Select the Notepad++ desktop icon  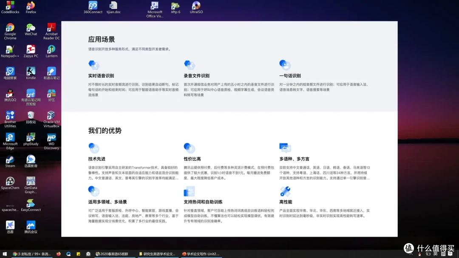(10, 51)
